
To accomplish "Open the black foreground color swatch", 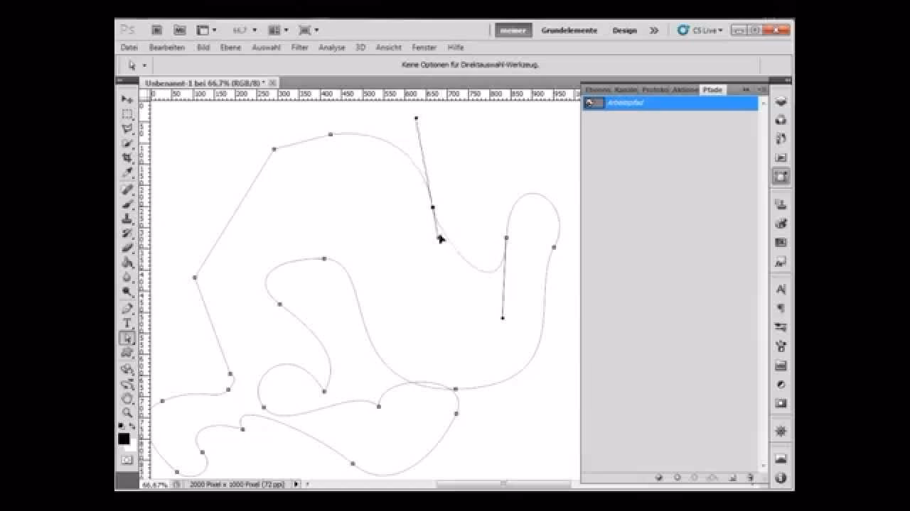I will point(124,439).
